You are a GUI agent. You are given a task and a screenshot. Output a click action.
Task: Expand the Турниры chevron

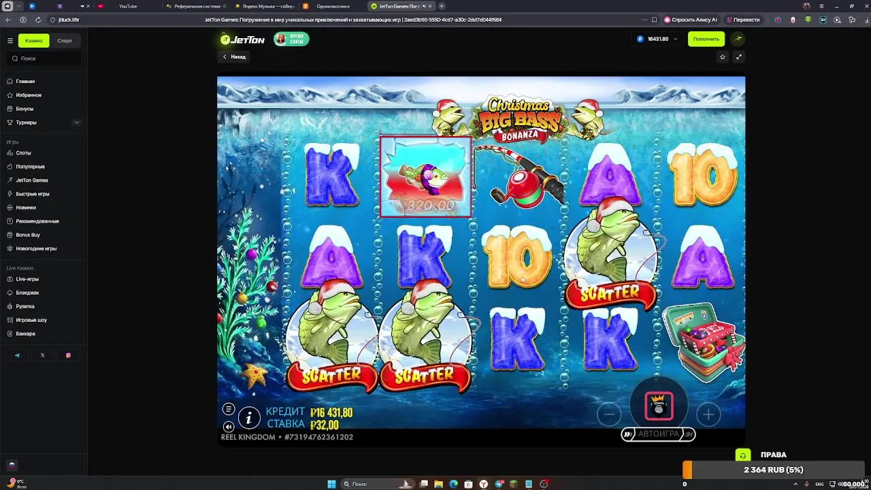point(76,122)
